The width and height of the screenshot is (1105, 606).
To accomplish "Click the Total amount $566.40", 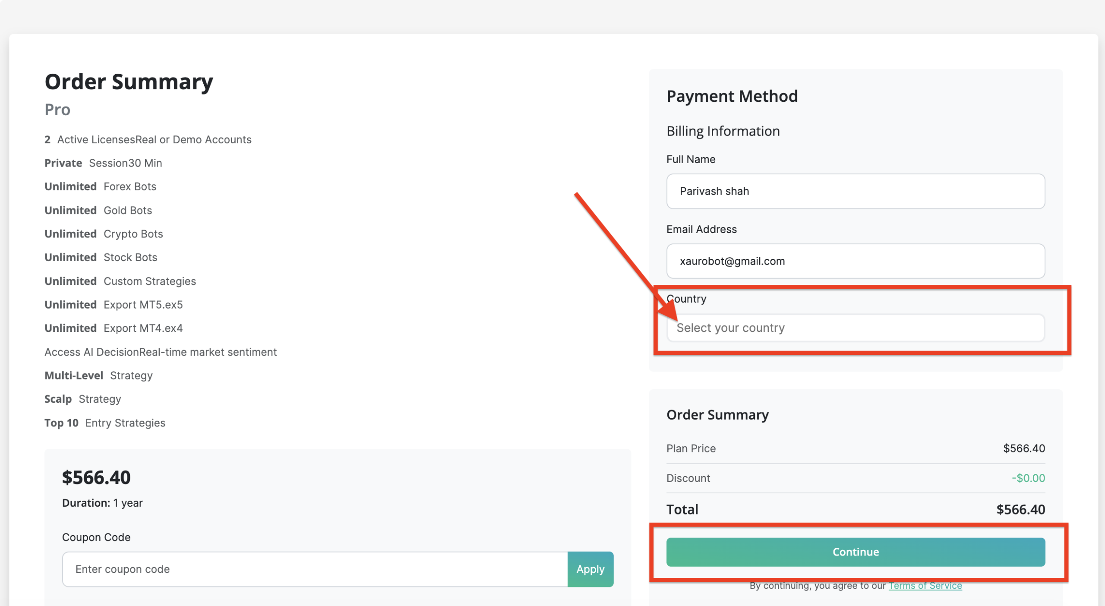I will [1020, 510].
